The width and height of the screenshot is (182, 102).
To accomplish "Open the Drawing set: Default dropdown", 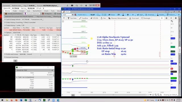I will coord(171,95).
